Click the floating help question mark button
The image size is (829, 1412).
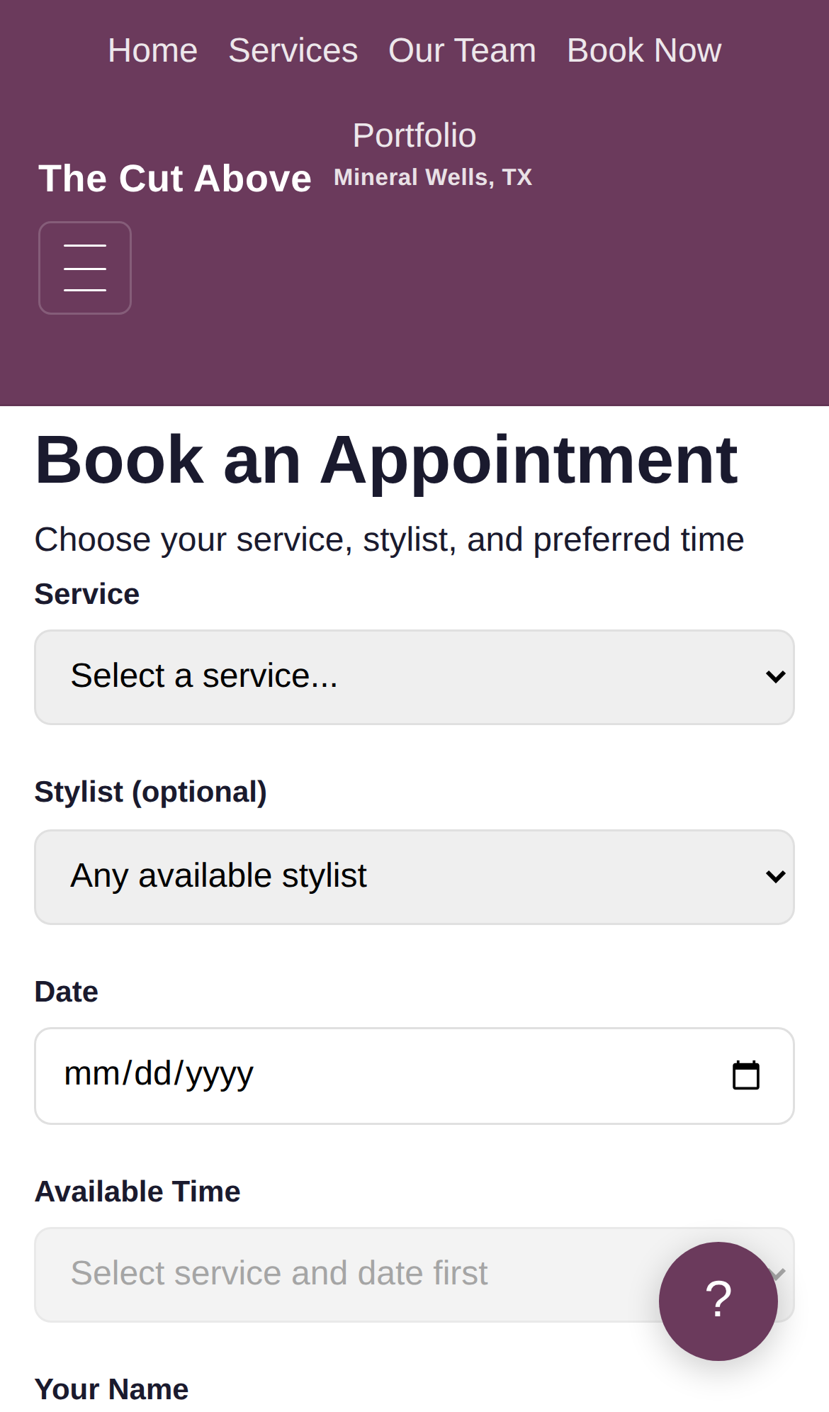pyautogui.click(x=718, y=1301)
